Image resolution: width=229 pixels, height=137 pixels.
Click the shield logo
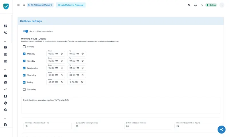click(6, 6)
